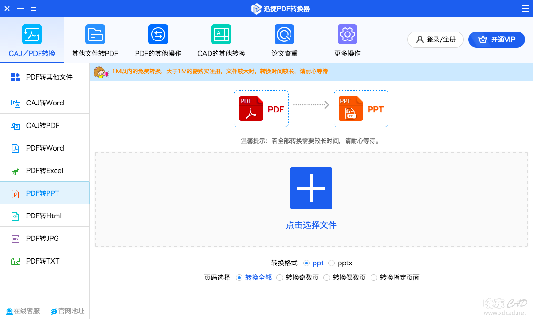
Task: Click the 在线客服 support icon
Action: 9,312
